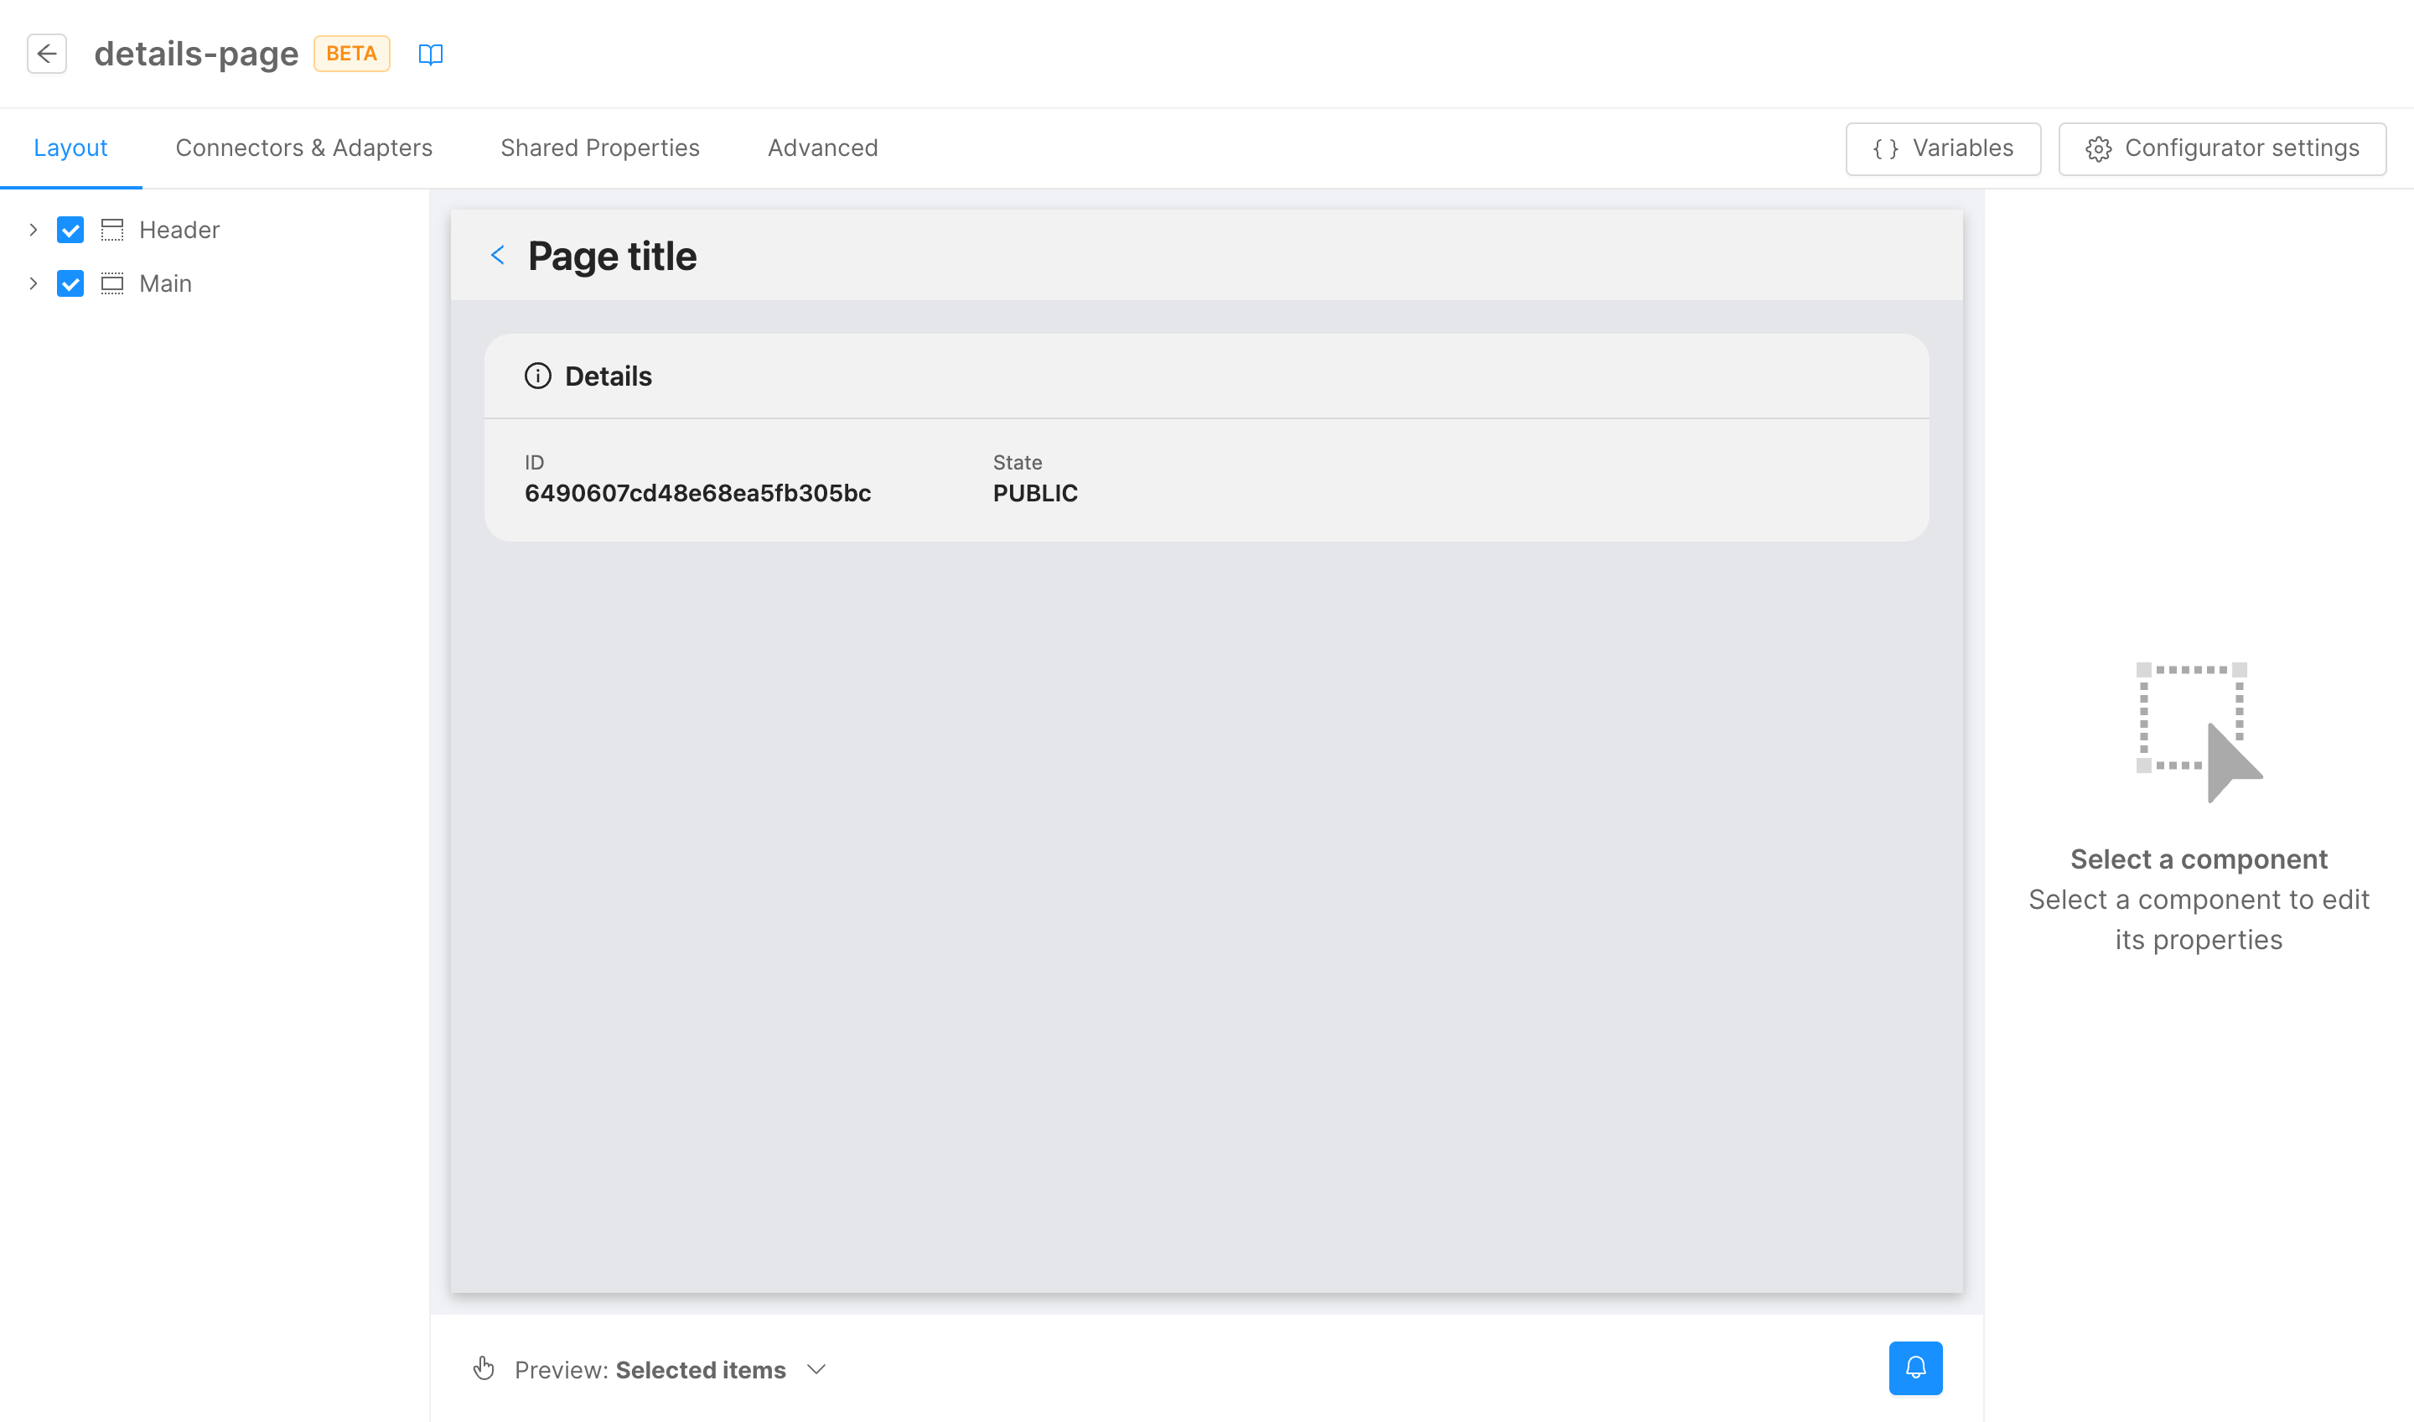Viewport: 2414px width, 1422px height.
Task: Click the gear icon in Configurator settings
Action: tap(2098, 148)
